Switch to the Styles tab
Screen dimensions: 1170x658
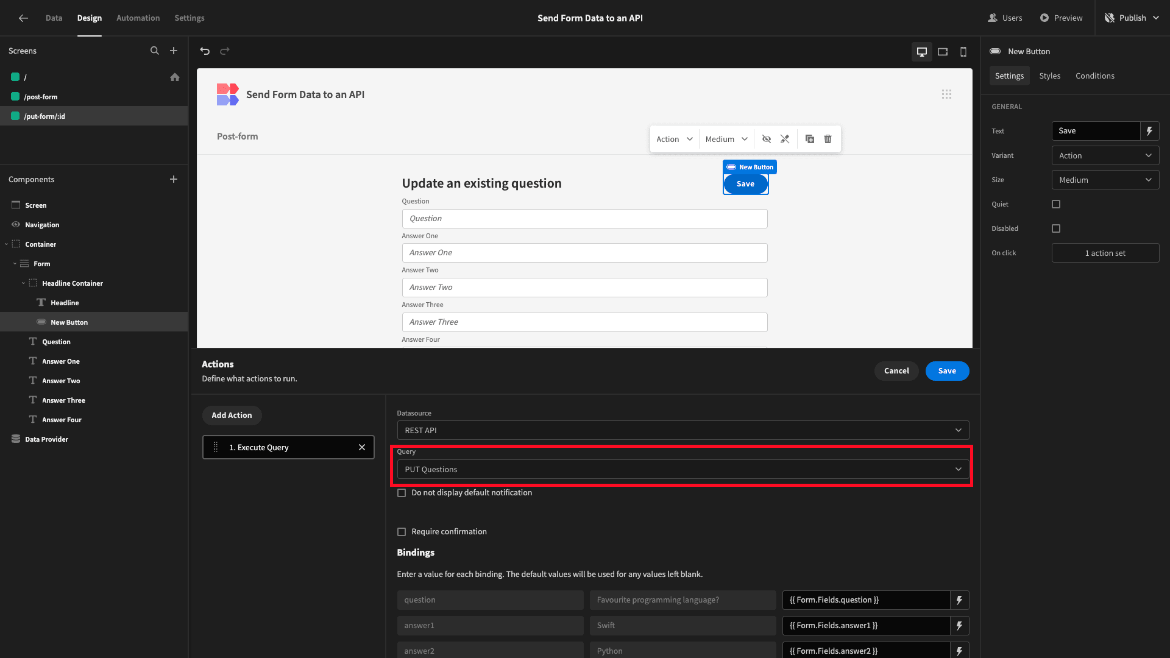tap(1049, 76)
